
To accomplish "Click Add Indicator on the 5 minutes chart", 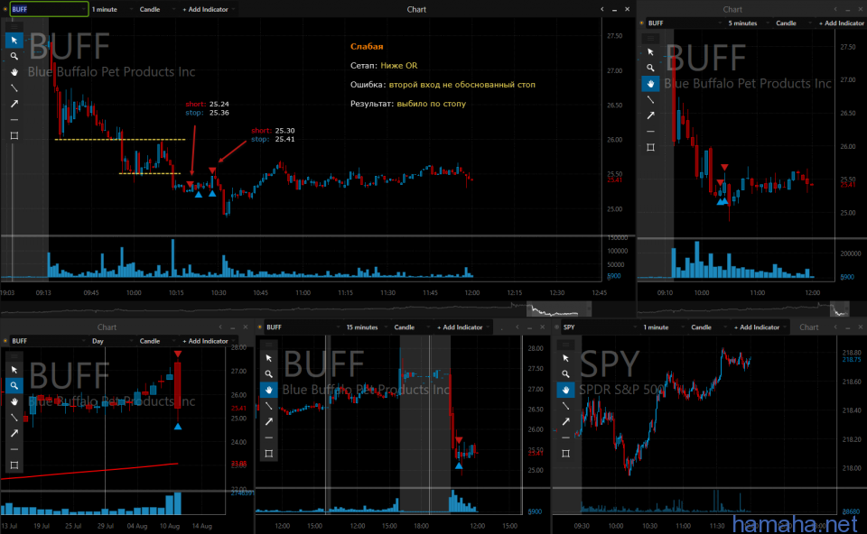I will [841, 23].
